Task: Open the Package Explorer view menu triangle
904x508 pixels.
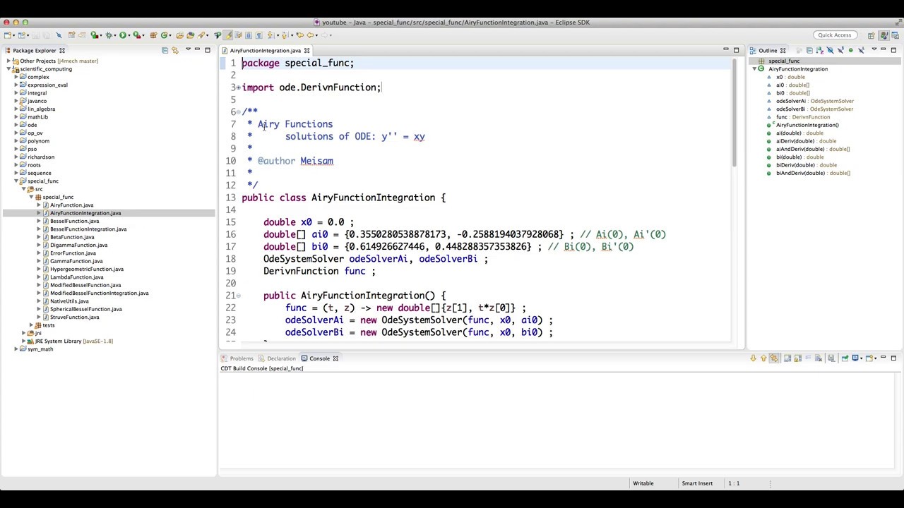Action: 188,49
